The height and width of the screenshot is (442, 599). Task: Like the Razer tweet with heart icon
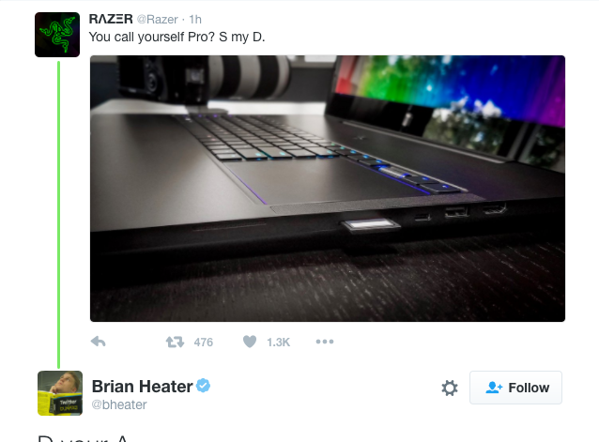[x=250, y=342]
